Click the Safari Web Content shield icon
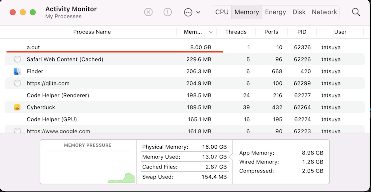Screen dimensions: 371x192 [17, 59]
